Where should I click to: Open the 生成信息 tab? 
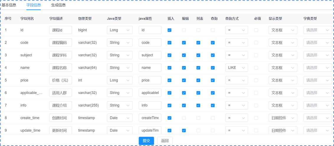click(x=58, y=5)
